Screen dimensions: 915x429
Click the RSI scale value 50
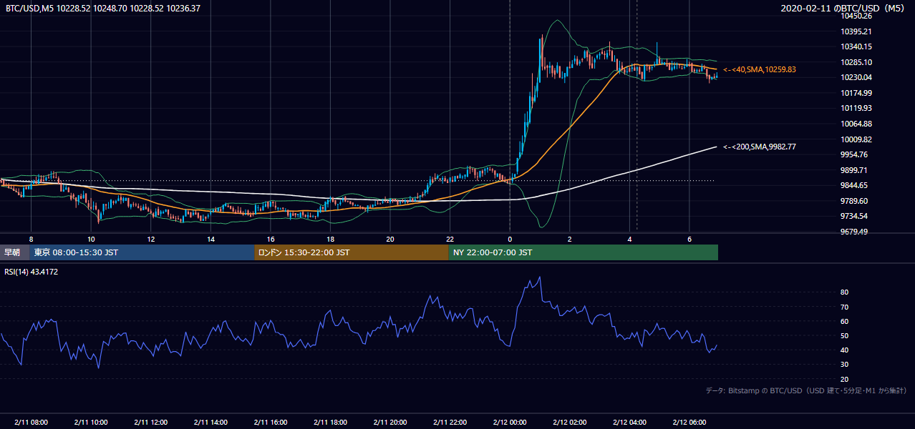click(845, 335)
